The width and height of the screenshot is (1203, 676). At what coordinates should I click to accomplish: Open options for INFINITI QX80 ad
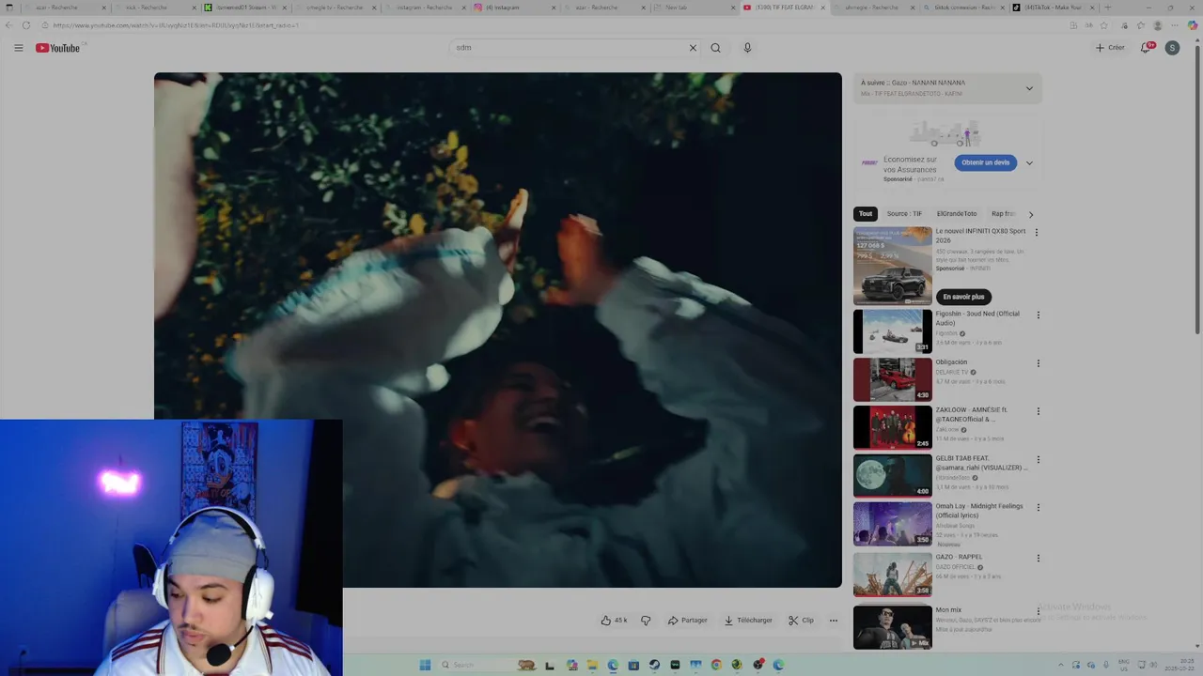[x=1037, y=232]
